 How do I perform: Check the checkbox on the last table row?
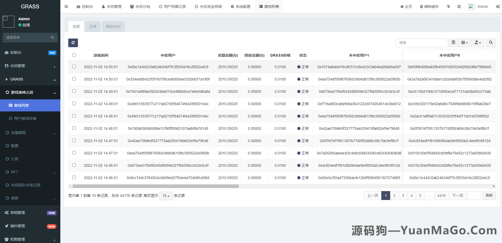coord(74,177)
